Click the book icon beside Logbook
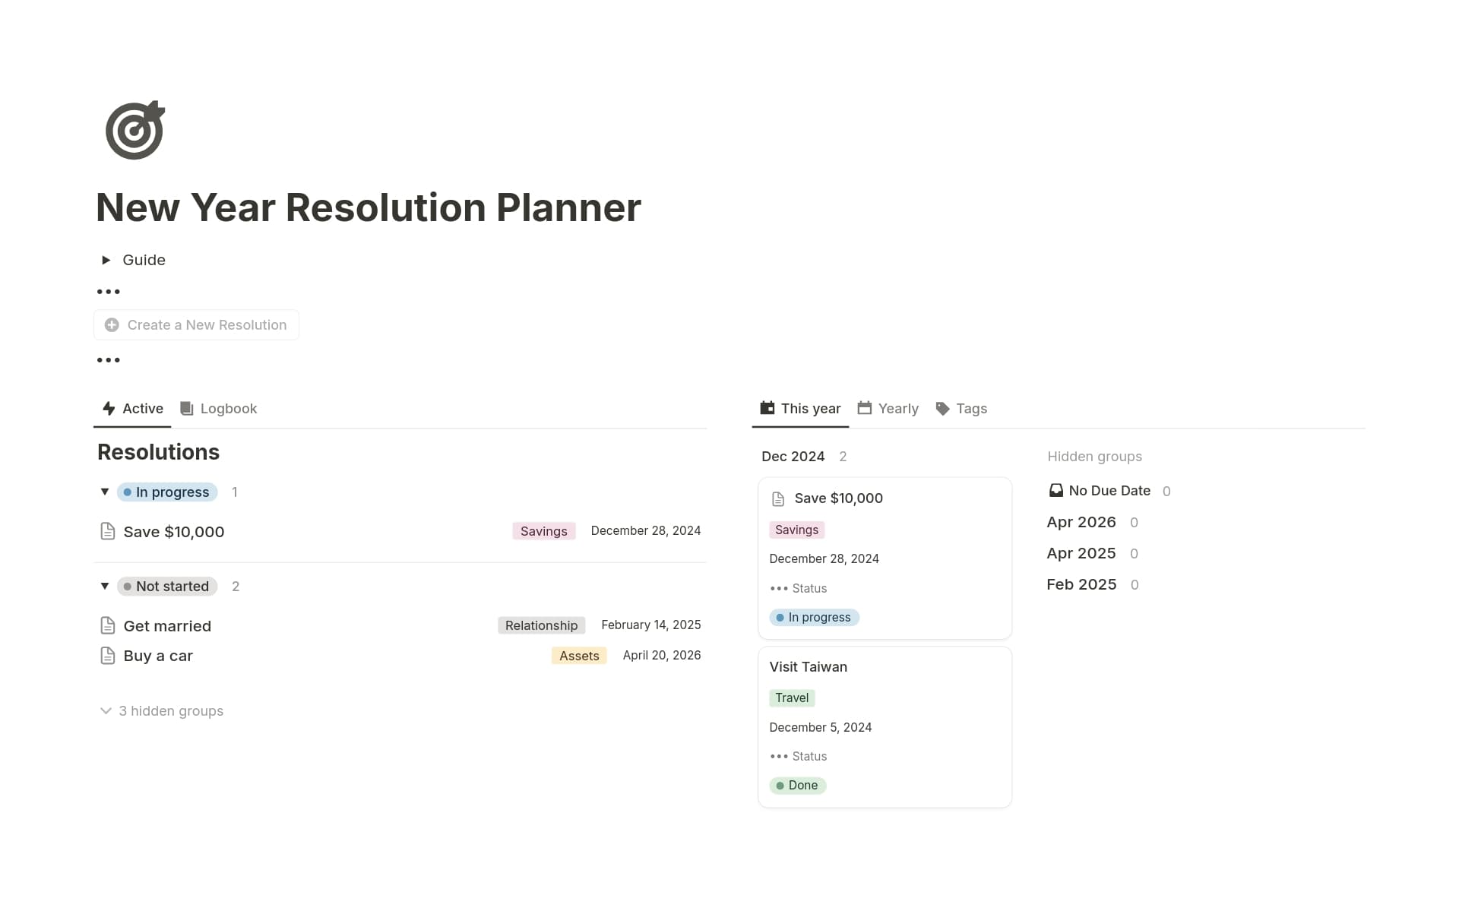1459x911 pixels. point(187,409)
